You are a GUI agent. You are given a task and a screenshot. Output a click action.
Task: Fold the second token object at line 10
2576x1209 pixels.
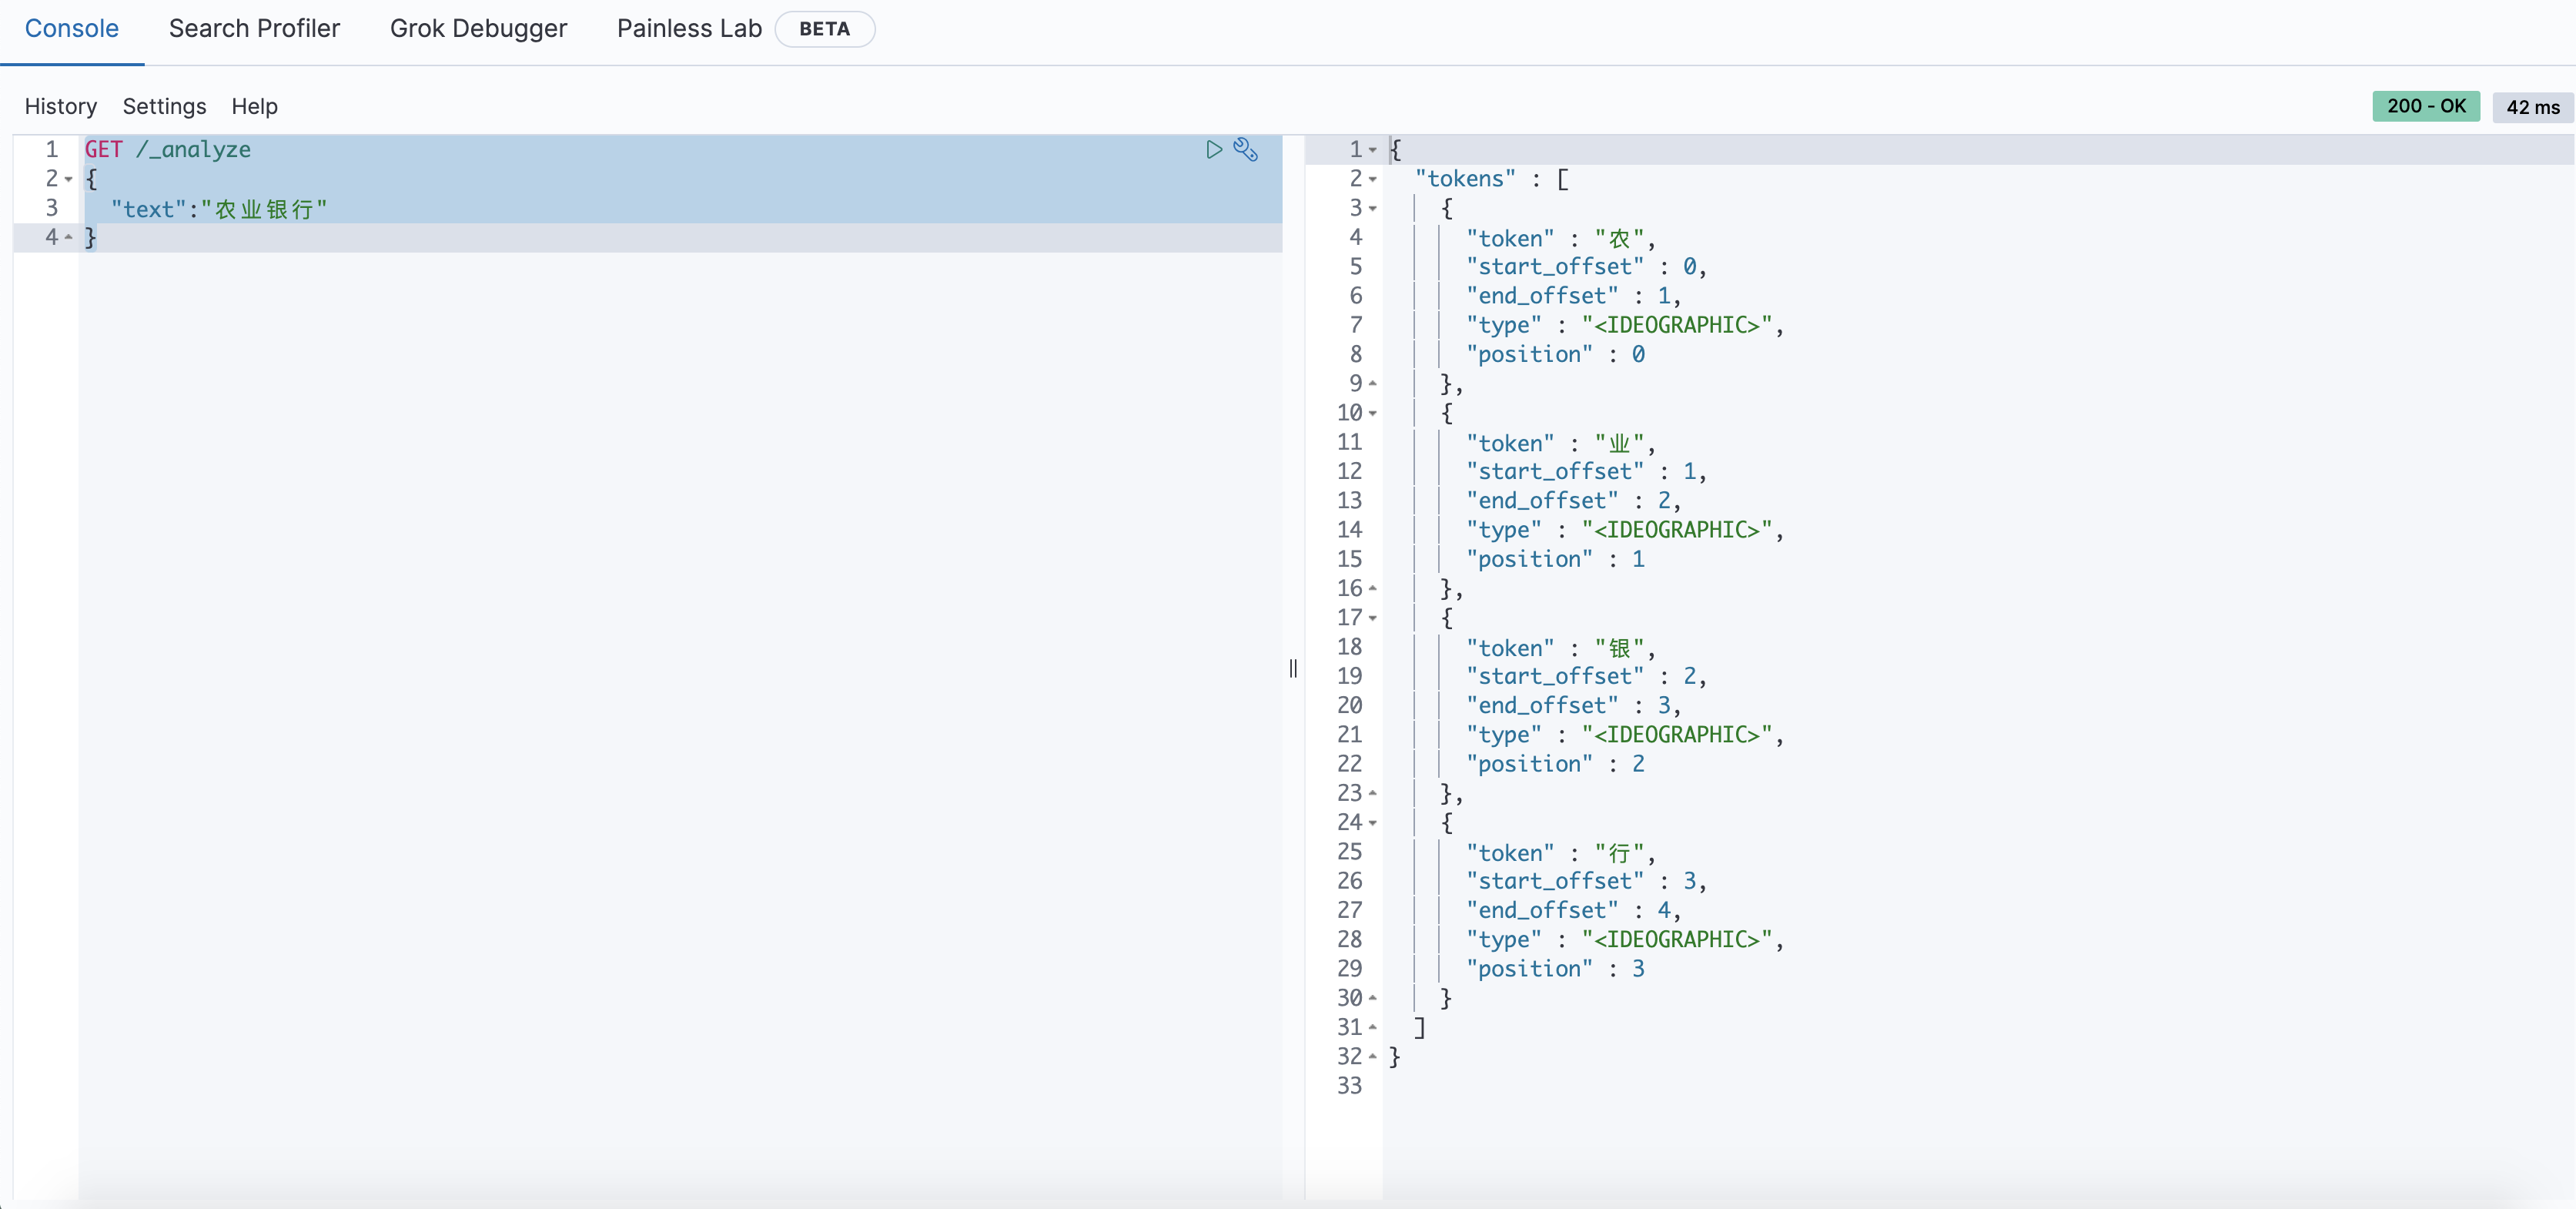tap(1372, 414)
